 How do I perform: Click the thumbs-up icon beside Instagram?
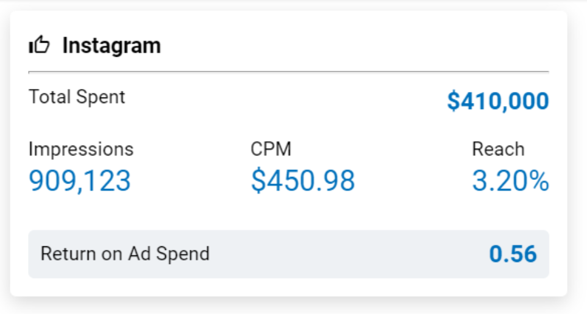pyautogui.click(x=39, y=45)
